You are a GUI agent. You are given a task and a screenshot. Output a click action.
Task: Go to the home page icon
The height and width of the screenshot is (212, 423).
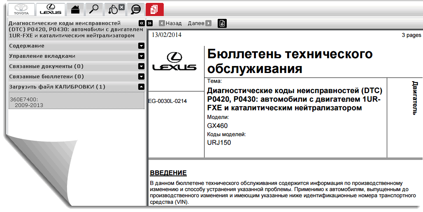[x=75, y=9]
